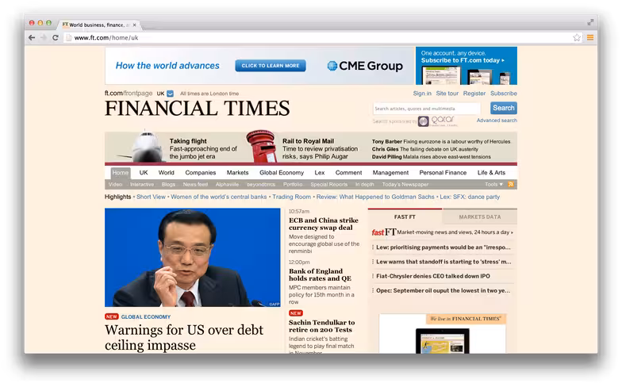Screen dimensions: 622x387
Task: Click the Register link
Action: click(x=474, y=94)
